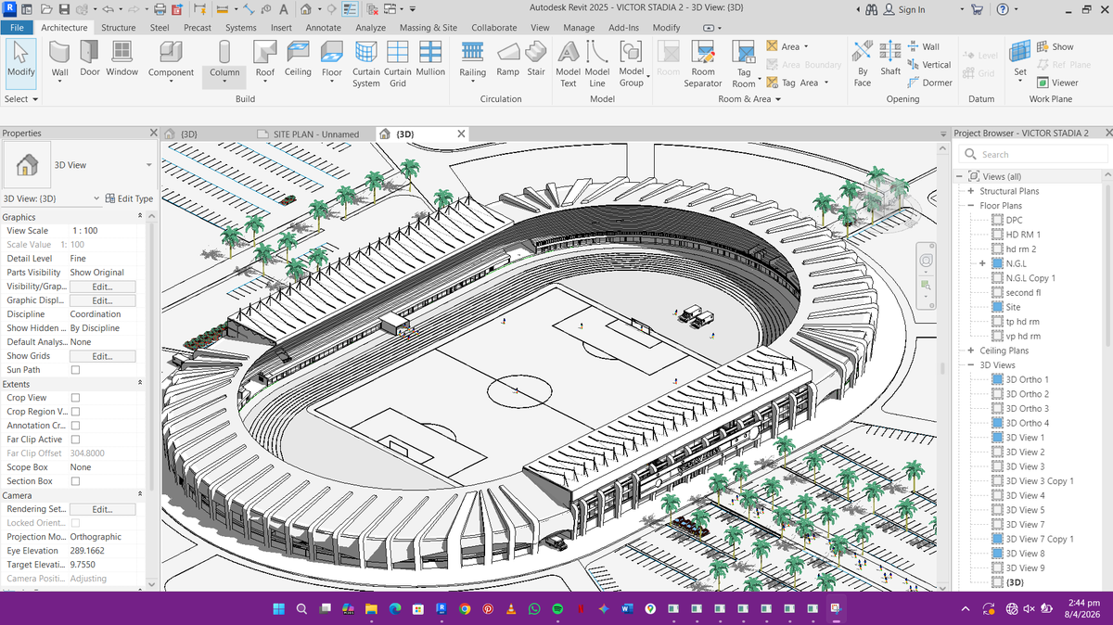Viewport: 1113px width, 625px height.
Task: Collapse the Floor Plans tree node
Action: [x=970, y=206]
